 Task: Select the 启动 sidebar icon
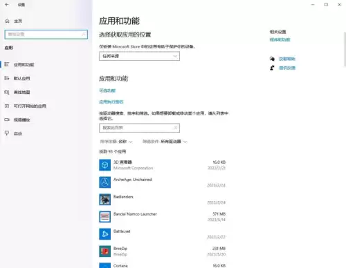(7, 133)
